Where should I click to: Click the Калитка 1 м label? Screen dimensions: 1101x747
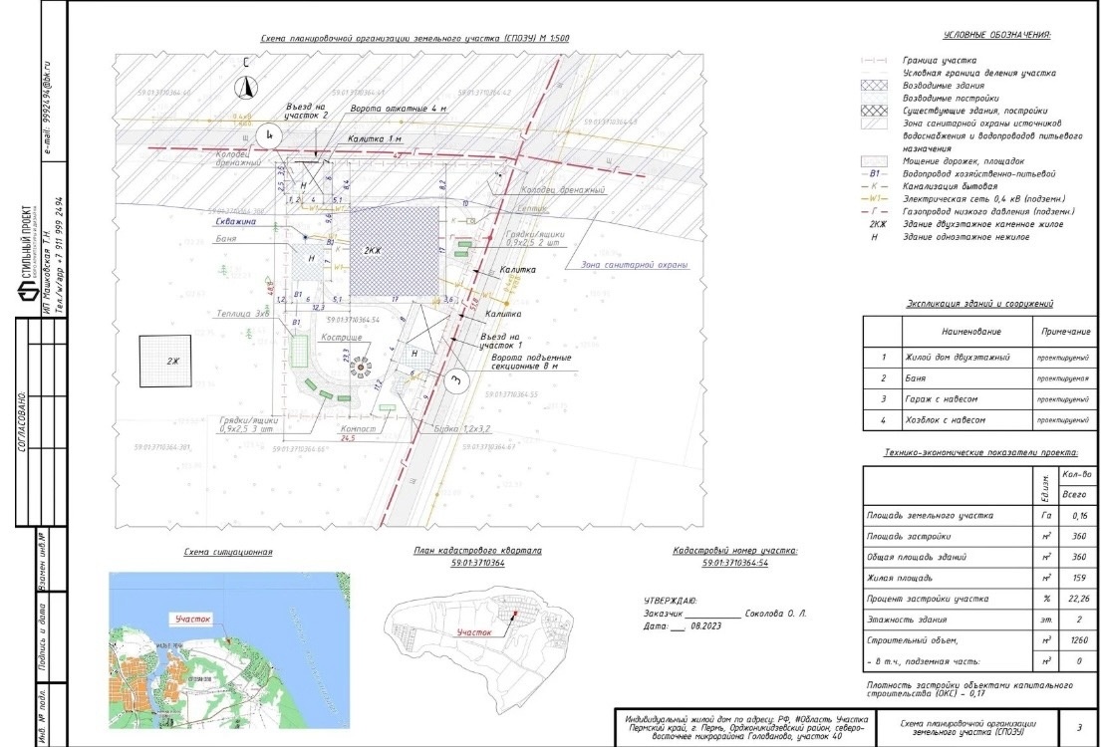click(x=377, y=139)
